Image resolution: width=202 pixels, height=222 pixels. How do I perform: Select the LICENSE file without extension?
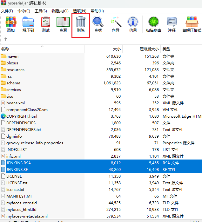coord(14,176)
